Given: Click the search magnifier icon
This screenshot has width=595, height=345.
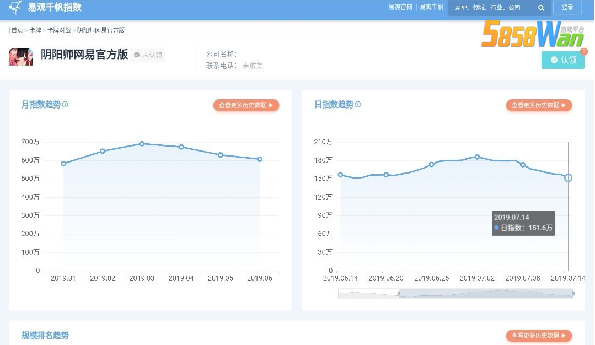Looking at the screenshot, I should [541, 8].
